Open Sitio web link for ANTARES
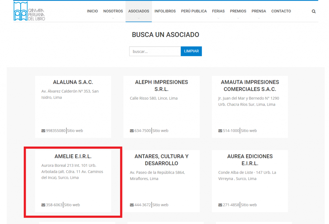Screen dimensions: 329x224 [x=160, y=205]
